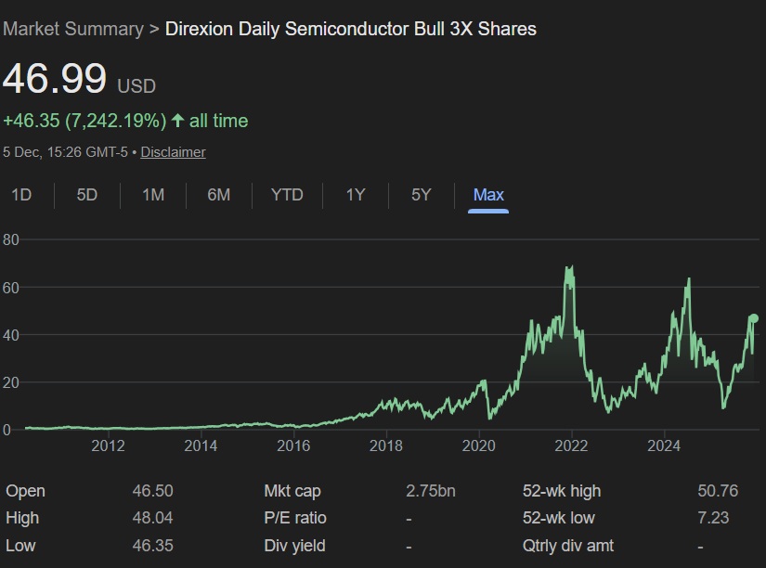Click the 52-wk high label
This screenshot has height=568, width=766.
562,491
